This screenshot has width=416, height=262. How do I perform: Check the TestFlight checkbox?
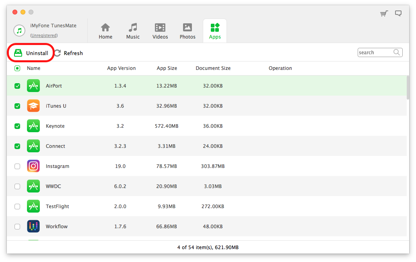click(17, 207)
